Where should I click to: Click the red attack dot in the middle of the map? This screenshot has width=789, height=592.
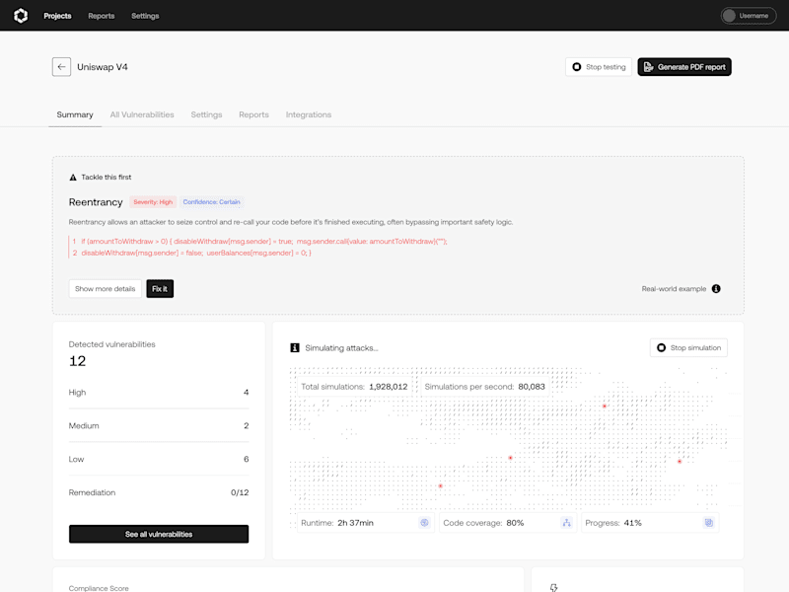pyautogui.click(x=510, y=458)
